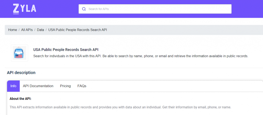Click the slash between Home and All APIs
The height and width of the screenshot is (115, 263).
19,30
